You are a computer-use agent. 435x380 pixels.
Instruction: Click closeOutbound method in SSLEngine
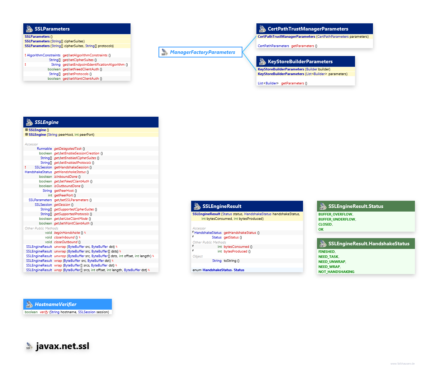tap(66, 242)
